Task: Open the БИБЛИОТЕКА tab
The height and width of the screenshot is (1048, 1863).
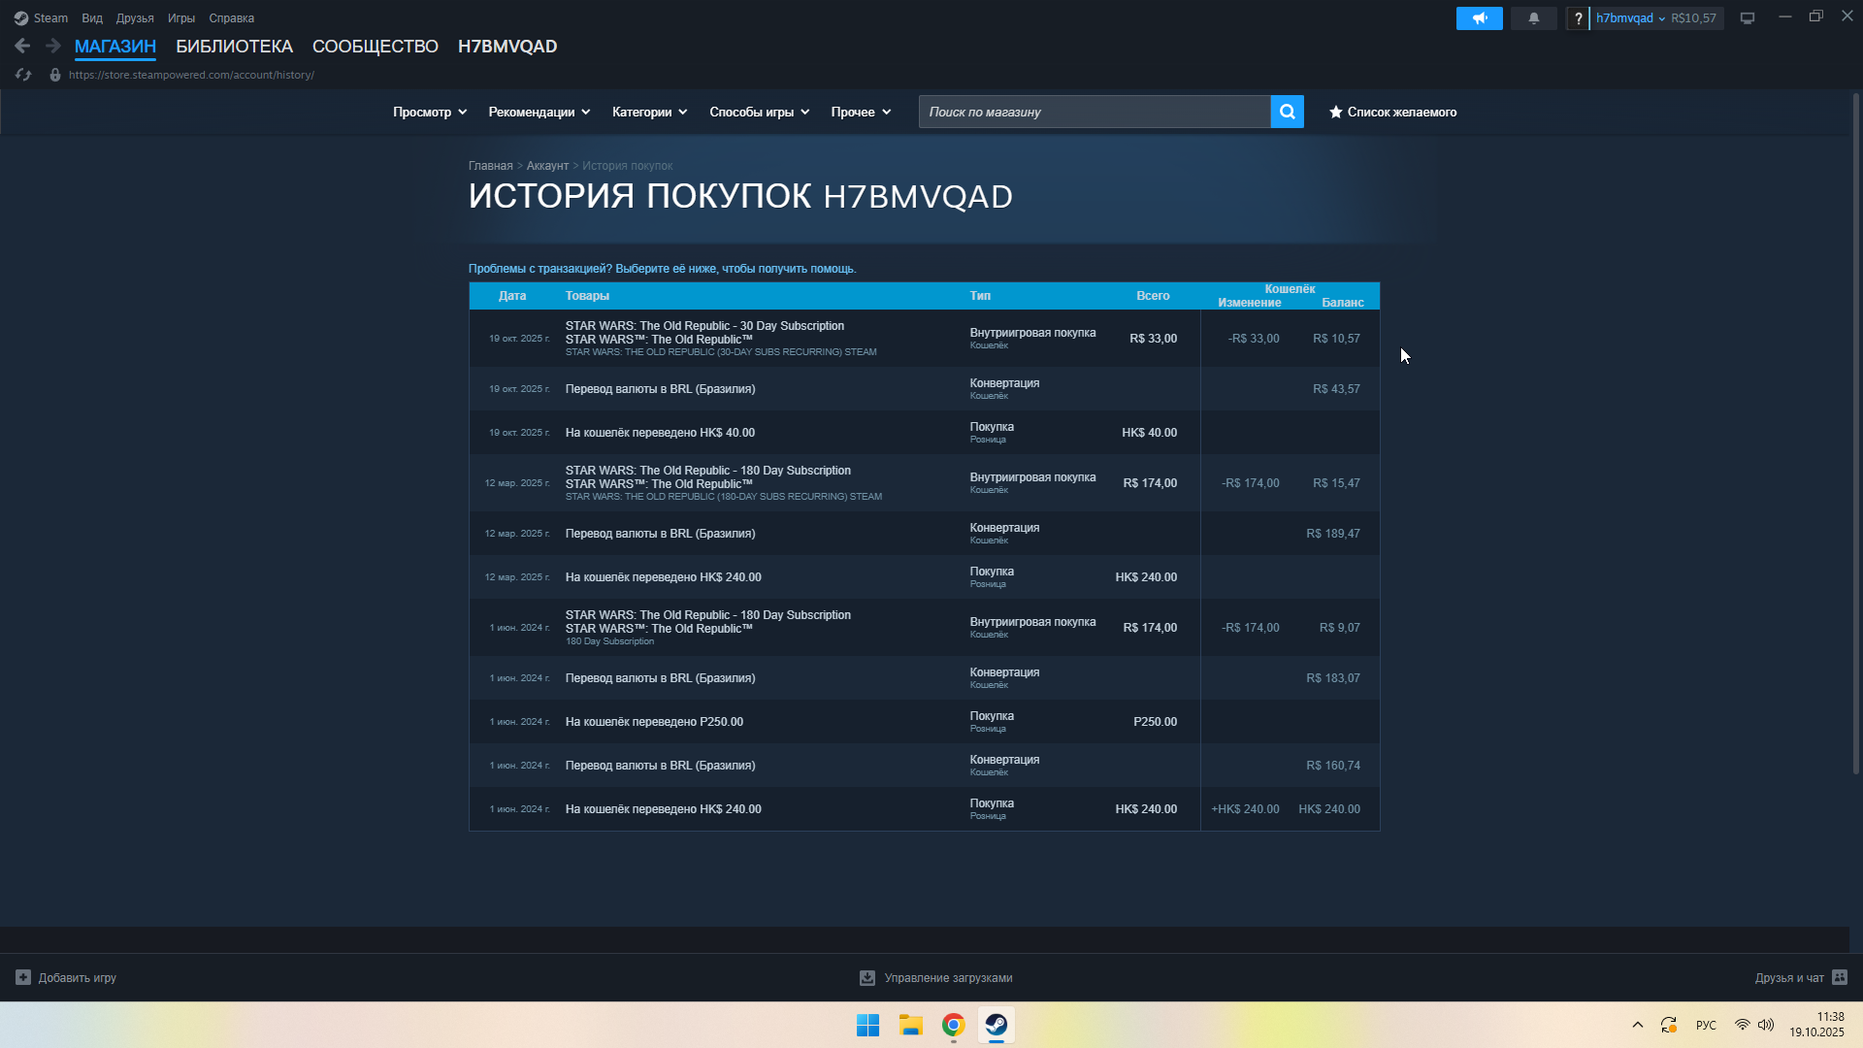Action: pyautogui.click(x=234, y=47)
